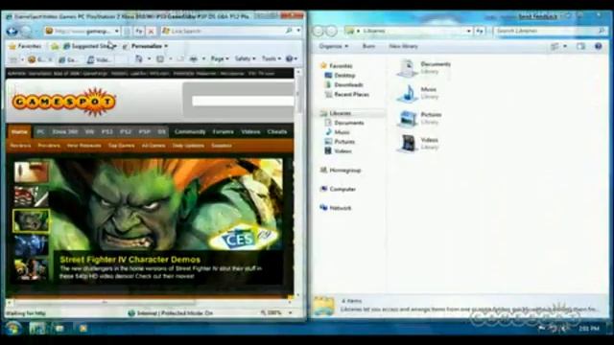Click the Internet Explorer forward arrow button
This screenshot has width=614, height=345.
click(26, 31)
